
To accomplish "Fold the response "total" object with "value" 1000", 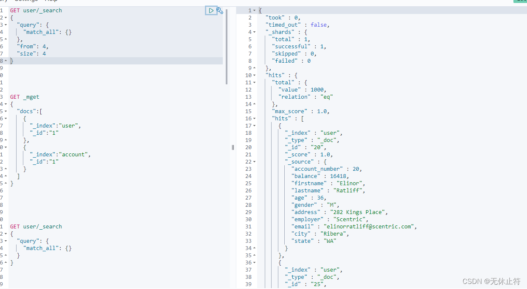I will click(x=255, y=83).
